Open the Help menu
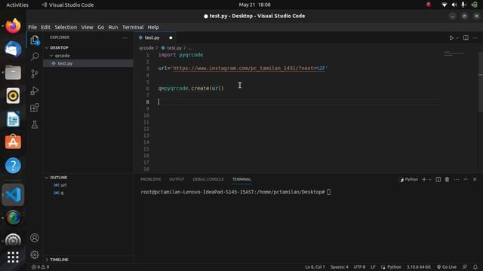 [153, 27]
